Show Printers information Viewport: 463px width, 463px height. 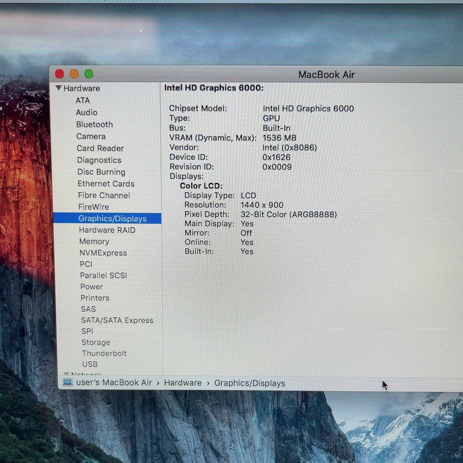(95, 298)
